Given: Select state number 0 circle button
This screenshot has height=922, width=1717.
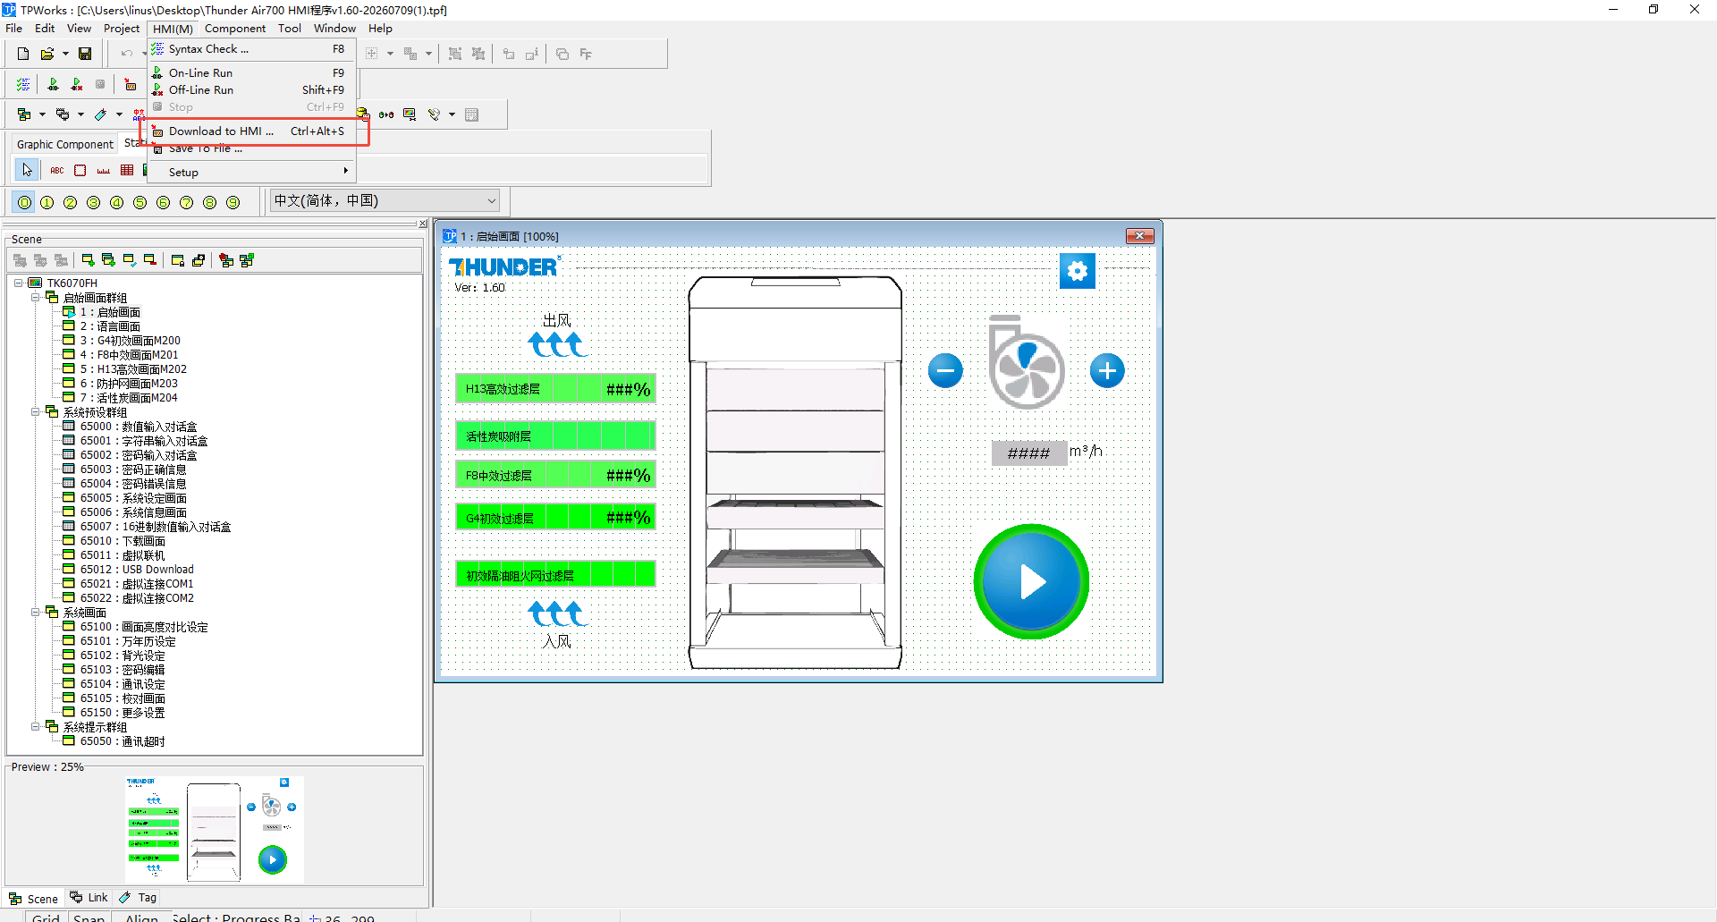Looking at the screenshot, I should pos(24,203).
